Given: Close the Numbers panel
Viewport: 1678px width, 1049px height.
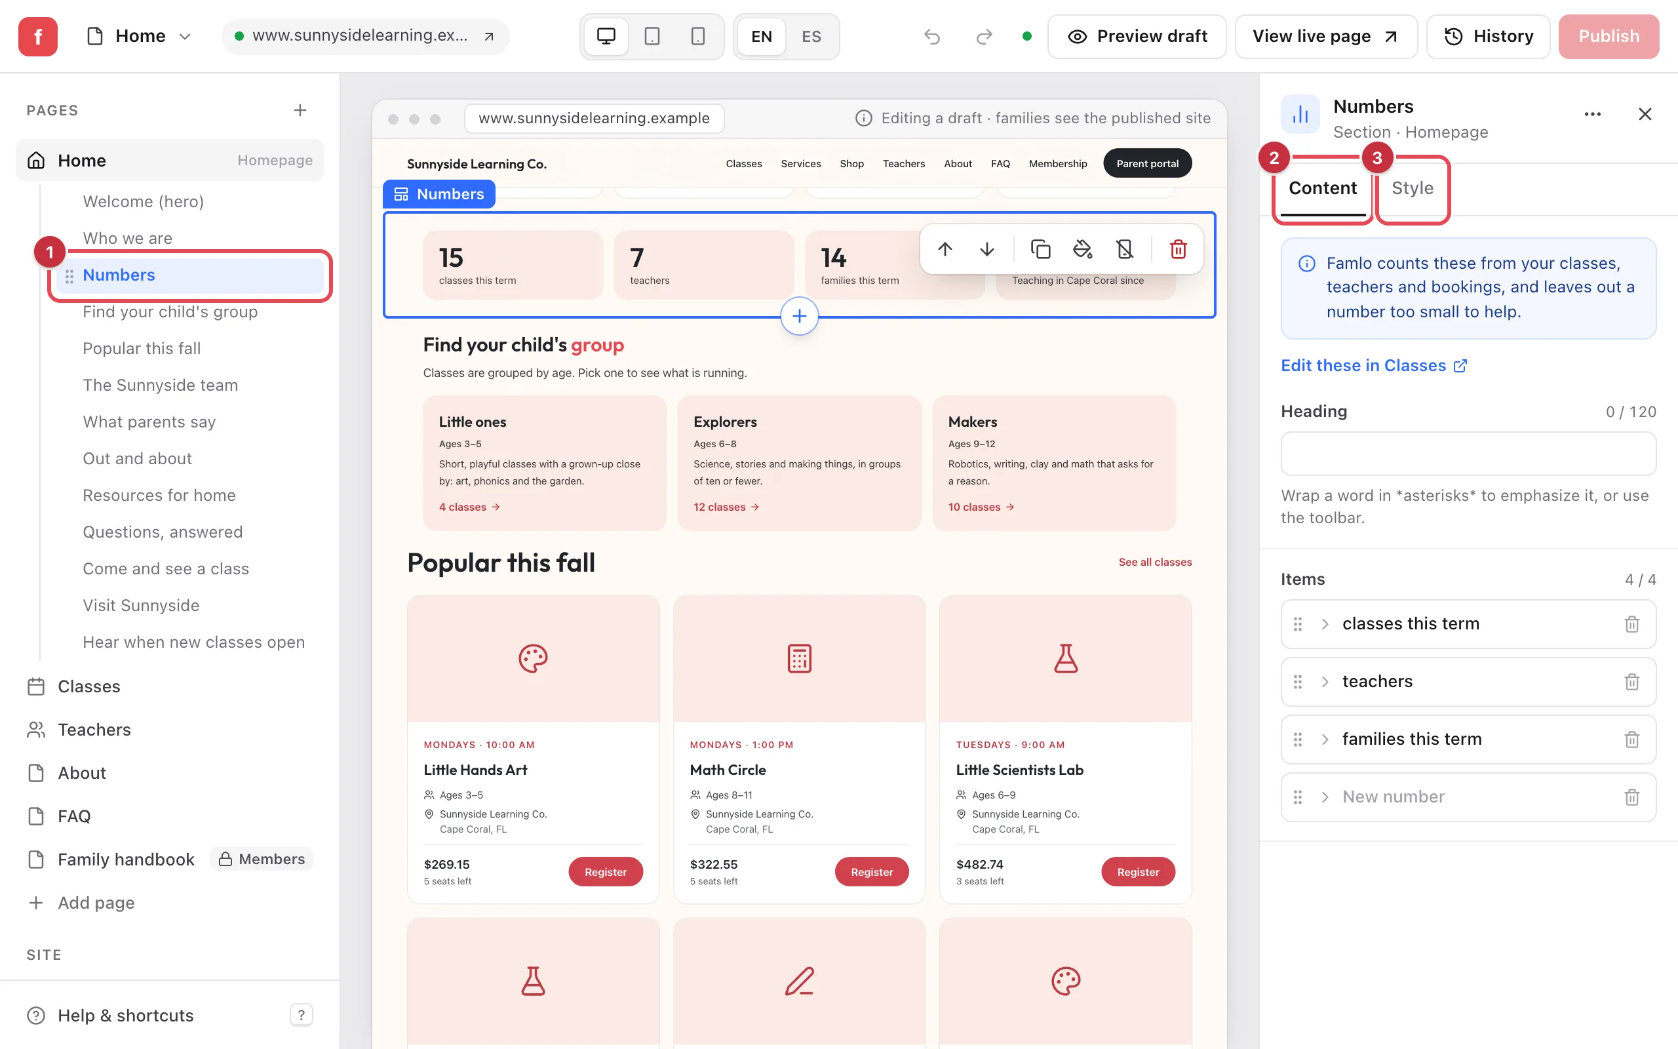Looking at the screenshot, I should [x=1645, y=115].
